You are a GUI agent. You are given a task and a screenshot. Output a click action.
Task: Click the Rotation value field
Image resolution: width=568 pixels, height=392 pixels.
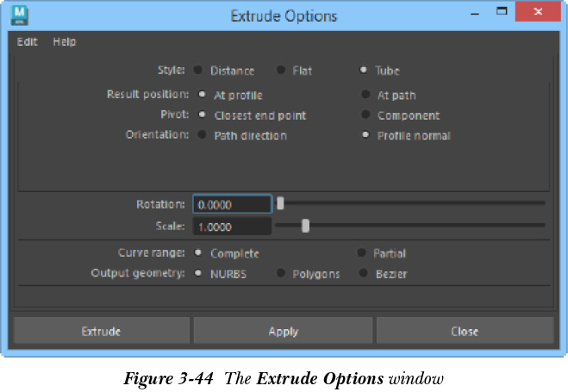(232, 205)
